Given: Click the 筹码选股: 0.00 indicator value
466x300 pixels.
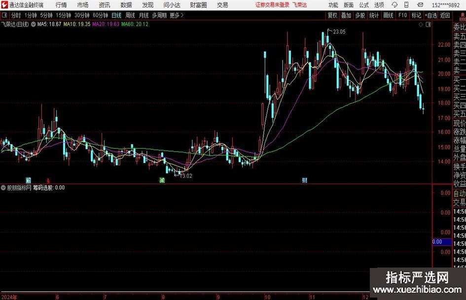Looking at the screenshot, I should pos(49,188).
